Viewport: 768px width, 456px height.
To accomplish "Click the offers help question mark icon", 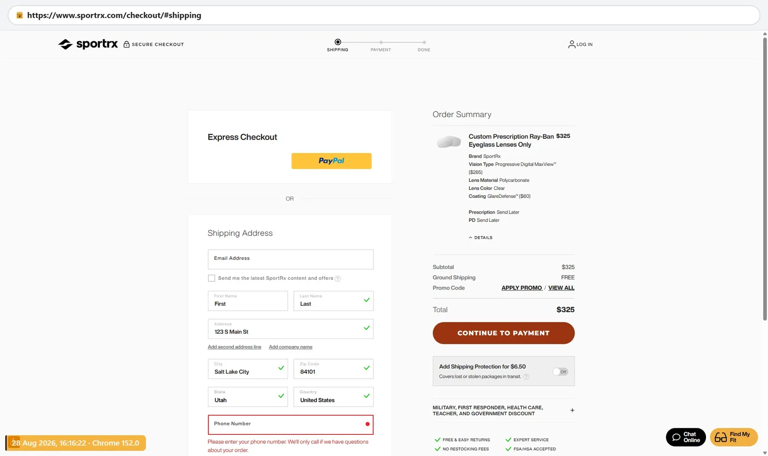I will (337, 278).
